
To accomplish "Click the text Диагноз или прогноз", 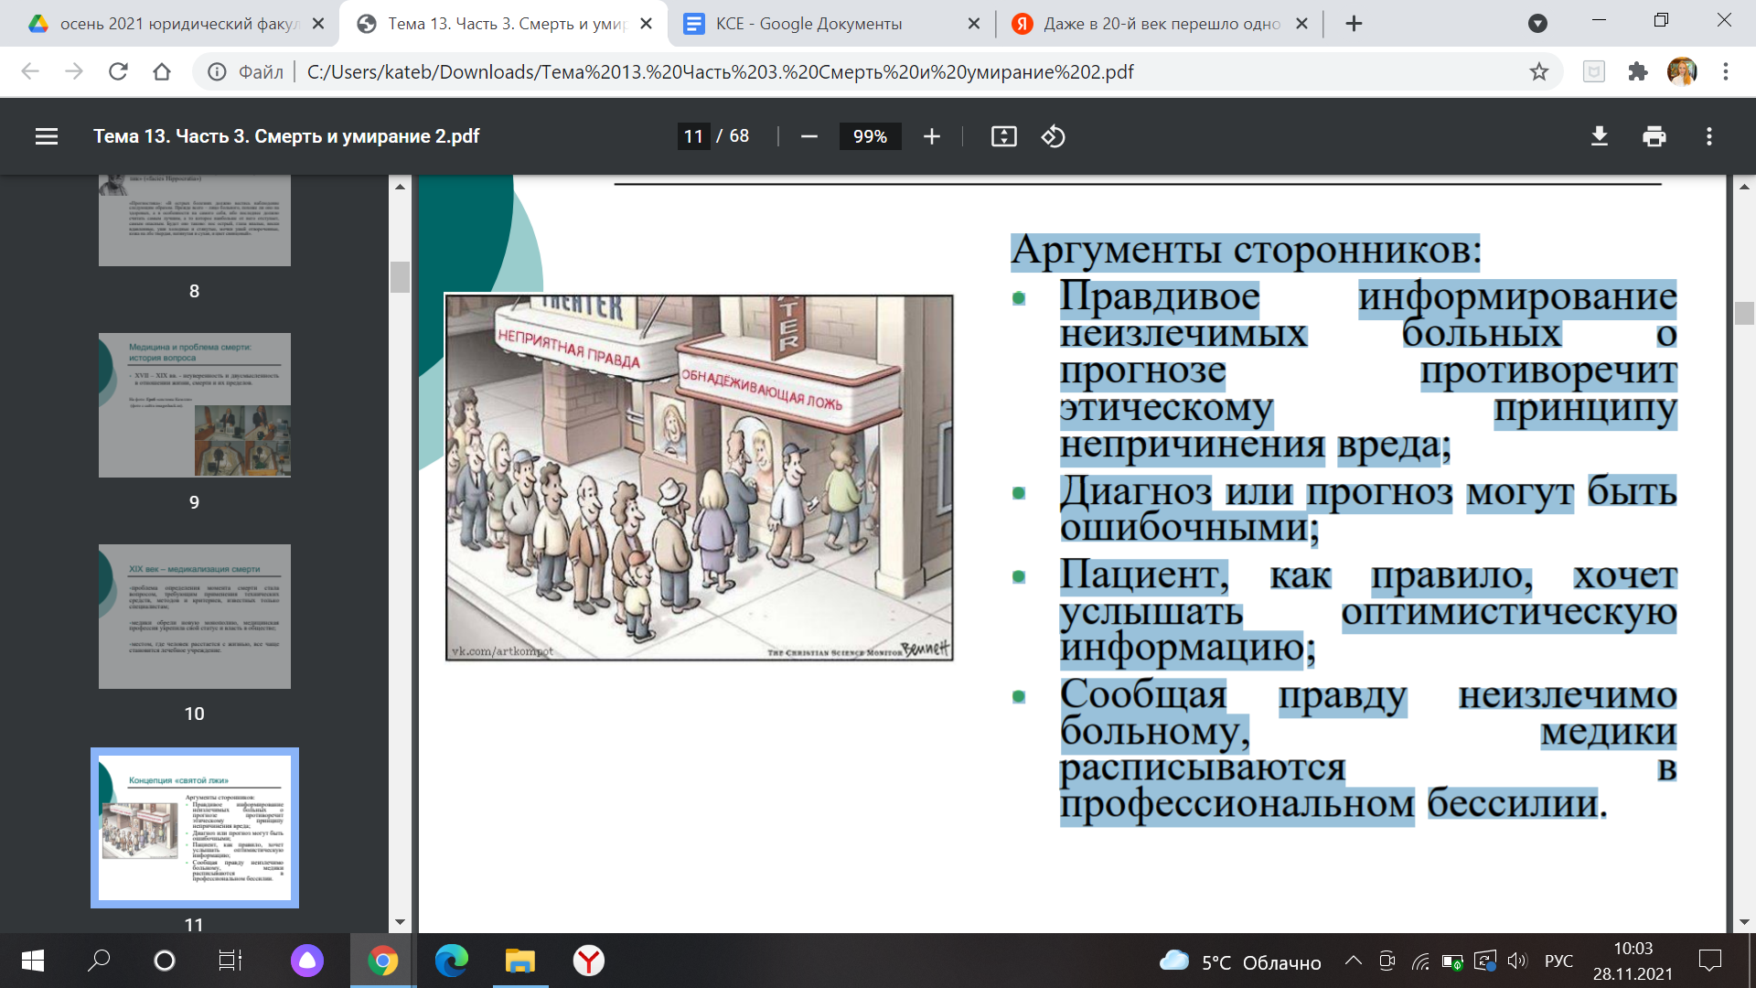I will [1256, 492].
